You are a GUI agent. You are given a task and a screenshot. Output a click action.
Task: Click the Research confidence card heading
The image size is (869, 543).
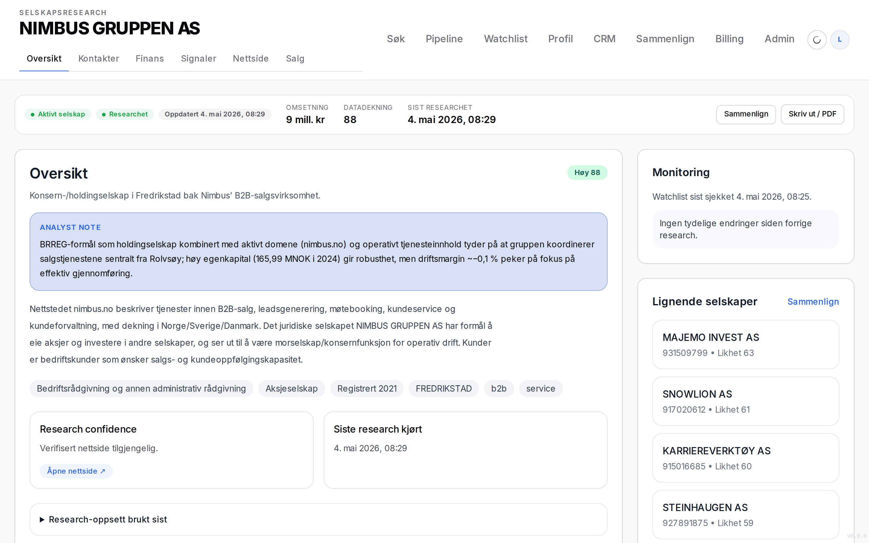point(88,429)
